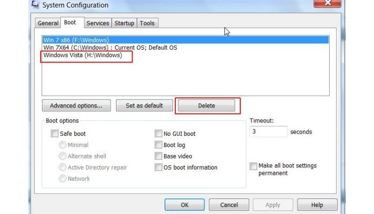Select the Win 7X64 (C:\Windows) entry

(x=185, y=48)
